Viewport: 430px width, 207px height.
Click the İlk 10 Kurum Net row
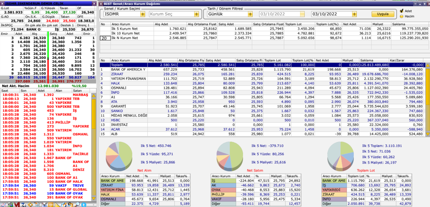264,33
